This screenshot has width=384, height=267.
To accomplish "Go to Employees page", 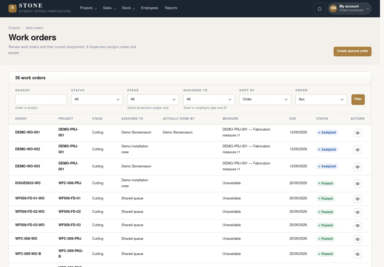I will tap(150, 8).
